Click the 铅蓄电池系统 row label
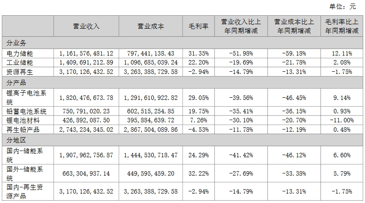This screenshot has width=365, height=203. click(27, 112)
